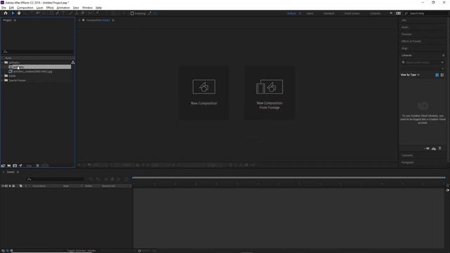Click the Interpret Footage icon

point(3,166)
